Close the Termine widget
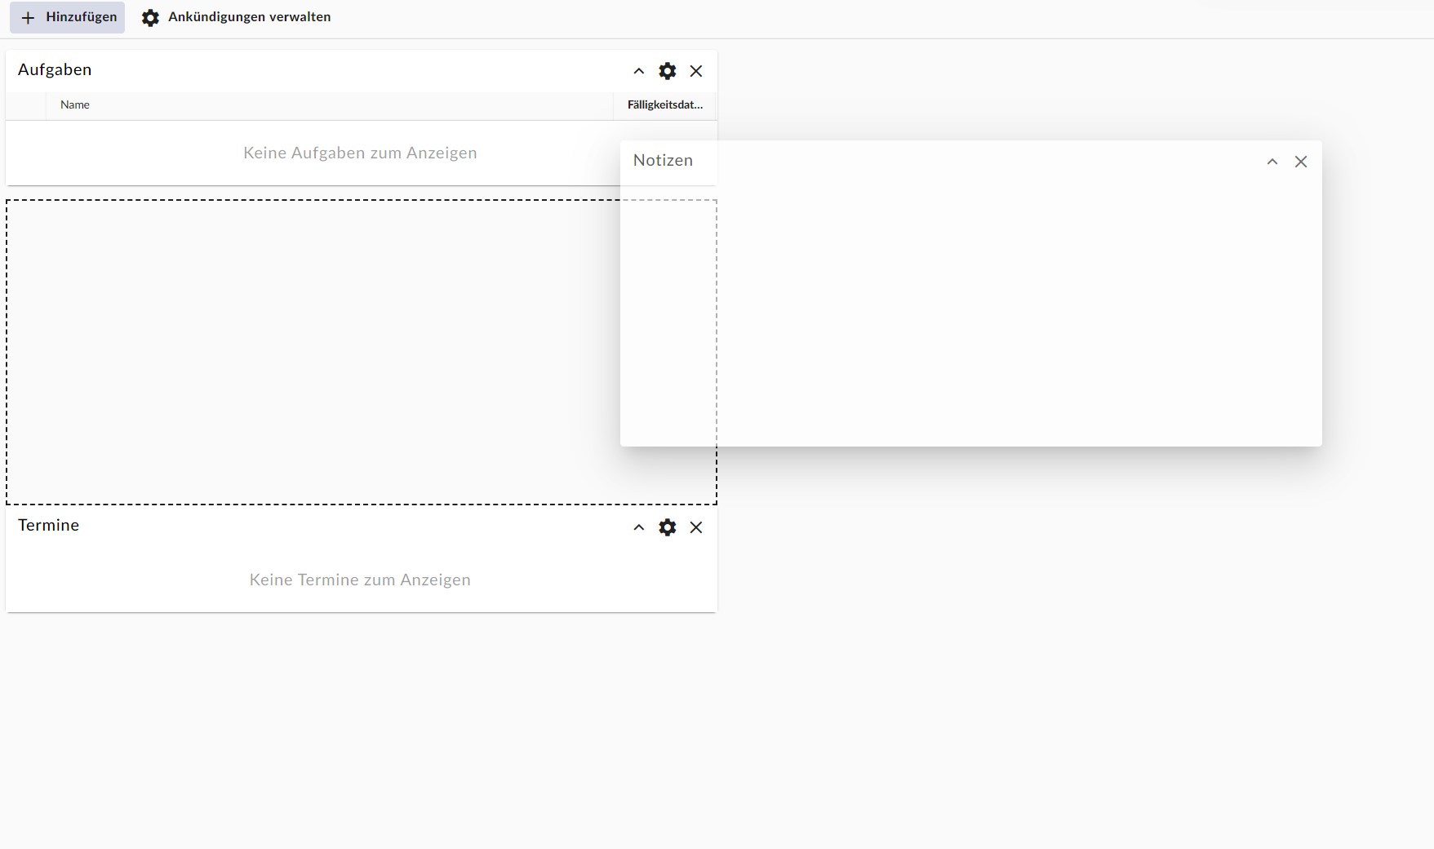The height and width of the screenshot is (849, 1434). 696,527
